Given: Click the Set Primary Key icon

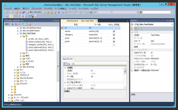Looking at the screenshot, I should click(x=11, y=16).
